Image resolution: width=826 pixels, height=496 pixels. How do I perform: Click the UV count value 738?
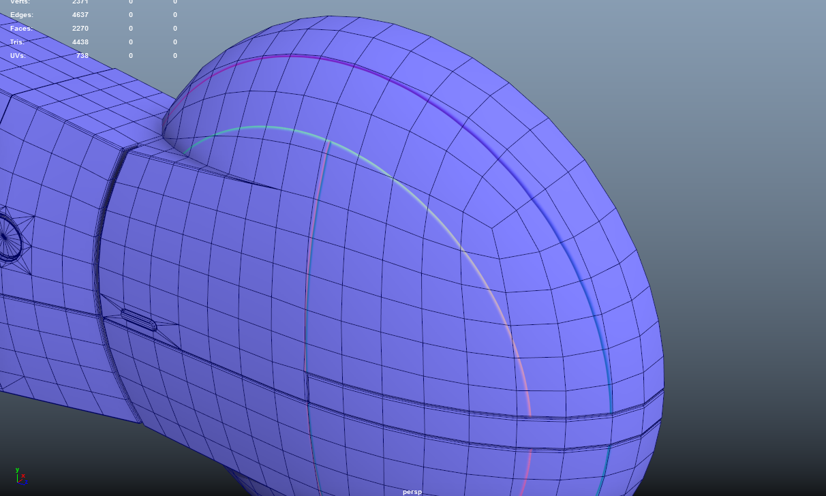82,56
